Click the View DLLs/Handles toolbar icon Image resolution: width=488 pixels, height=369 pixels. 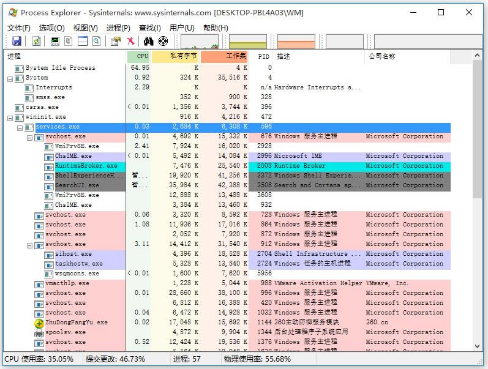pos(97,41)
